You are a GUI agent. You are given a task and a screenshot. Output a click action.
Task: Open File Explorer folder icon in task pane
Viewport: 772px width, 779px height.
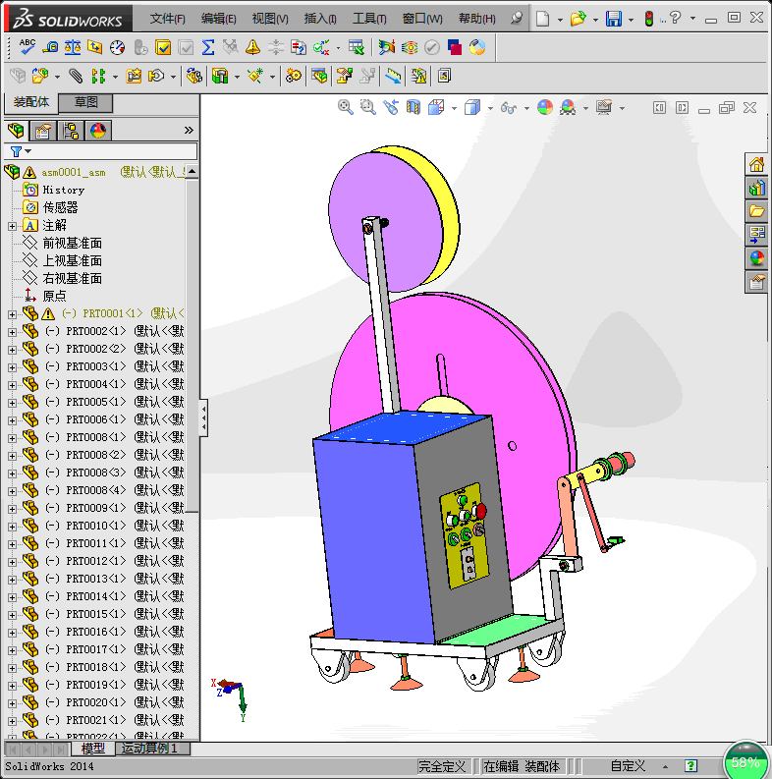(x=756, y=211)
